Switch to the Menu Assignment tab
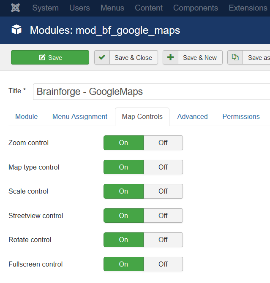Screen dimensions: 270x283 tap(80, 116)
